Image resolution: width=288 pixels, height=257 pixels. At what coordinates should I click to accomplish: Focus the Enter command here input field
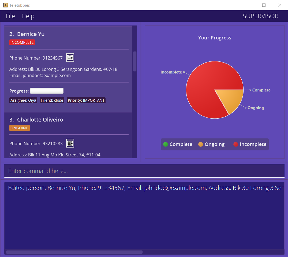coord(144,171)
